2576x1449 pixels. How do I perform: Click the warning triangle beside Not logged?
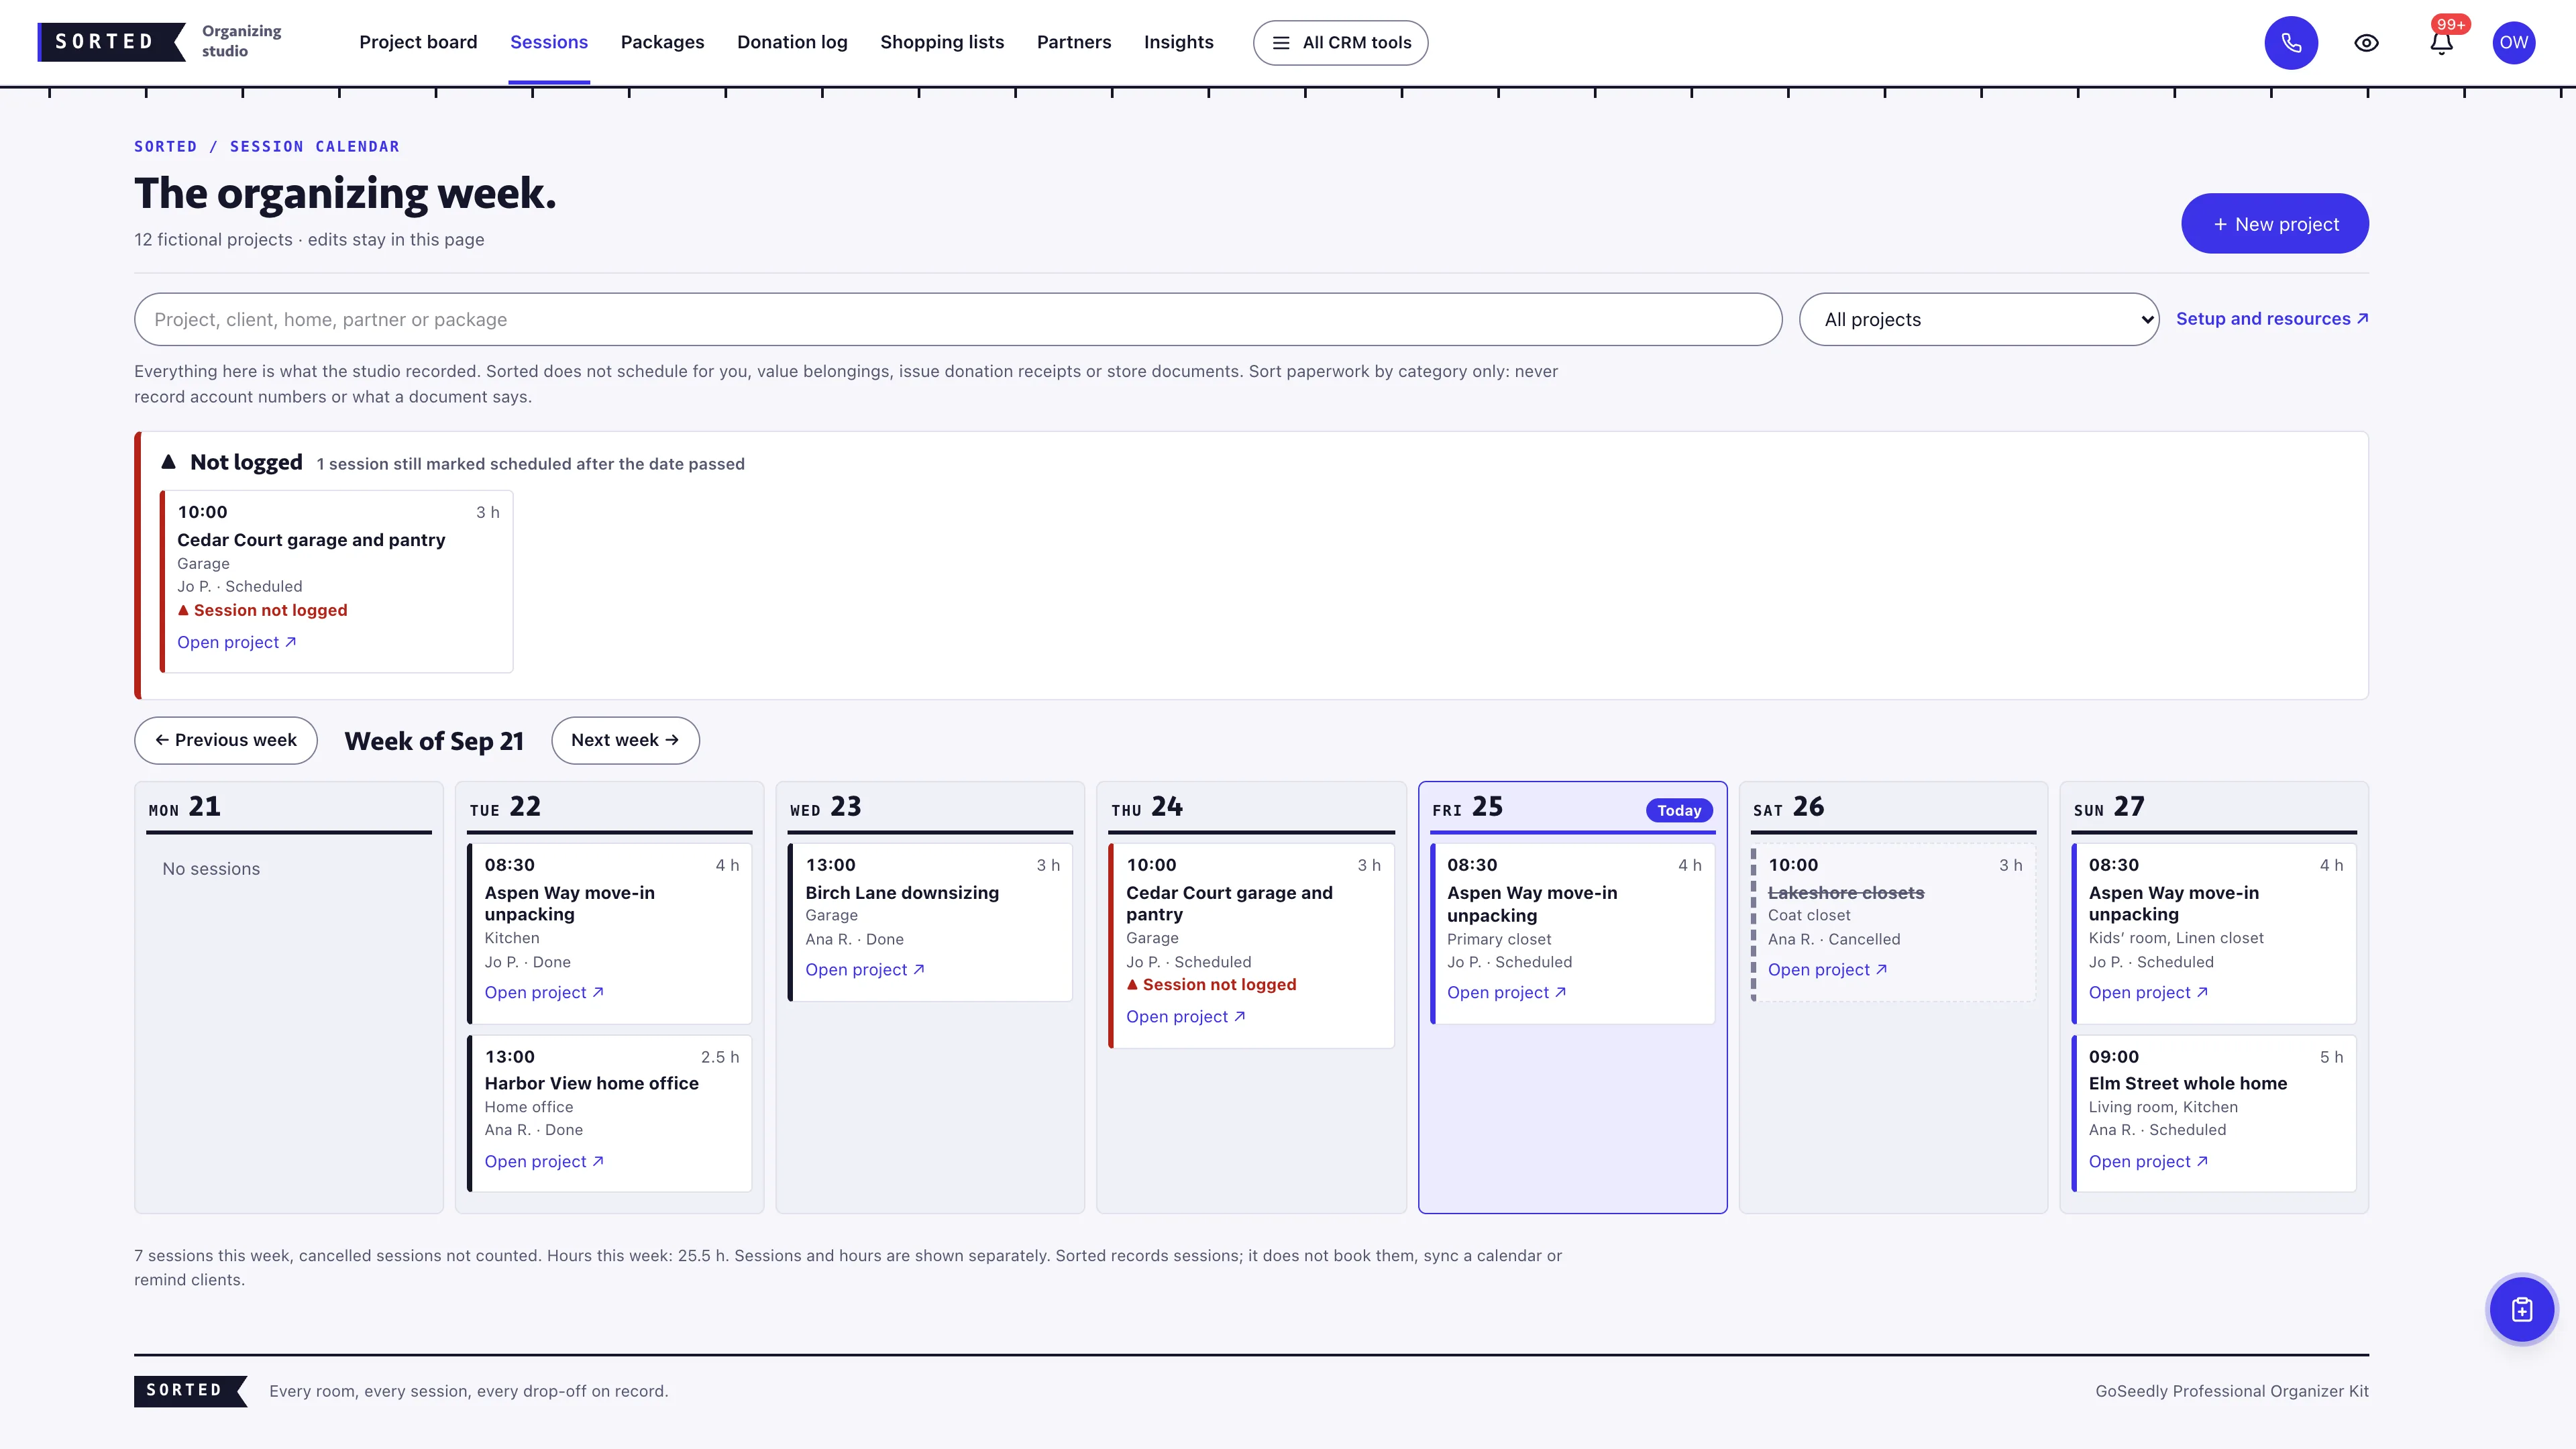click(168, 462)
